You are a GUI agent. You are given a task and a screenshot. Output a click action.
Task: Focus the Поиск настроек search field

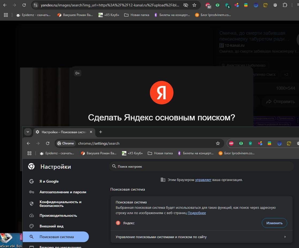point(201,166)
